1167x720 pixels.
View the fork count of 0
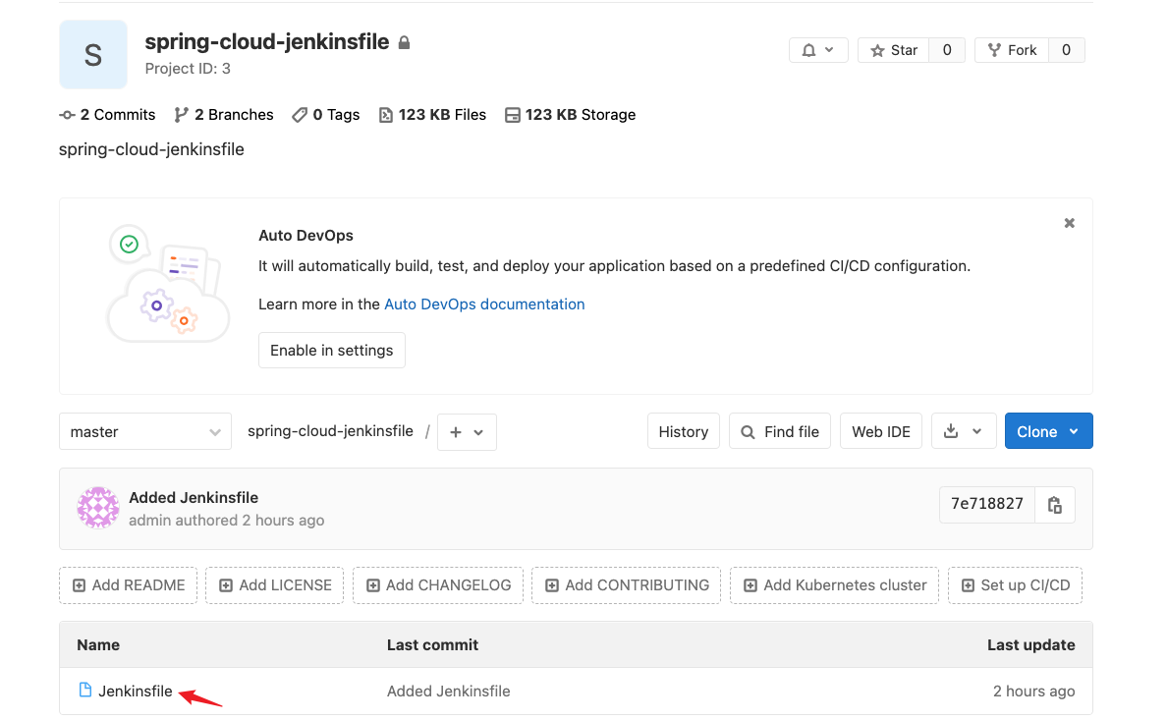coord(1067,50)
